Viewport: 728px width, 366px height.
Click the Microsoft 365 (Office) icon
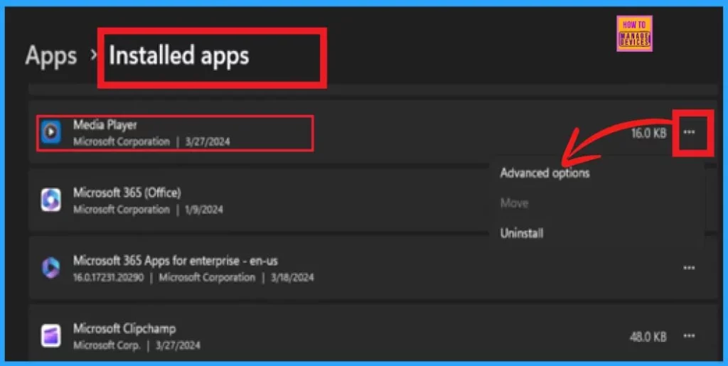click(x=50, y=200)
